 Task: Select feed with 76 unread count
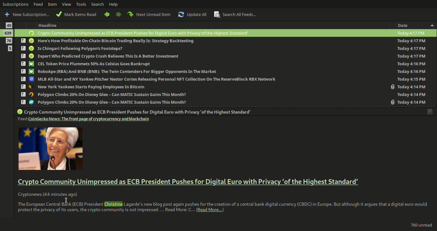pyautogui.click(x=9, y=41)
